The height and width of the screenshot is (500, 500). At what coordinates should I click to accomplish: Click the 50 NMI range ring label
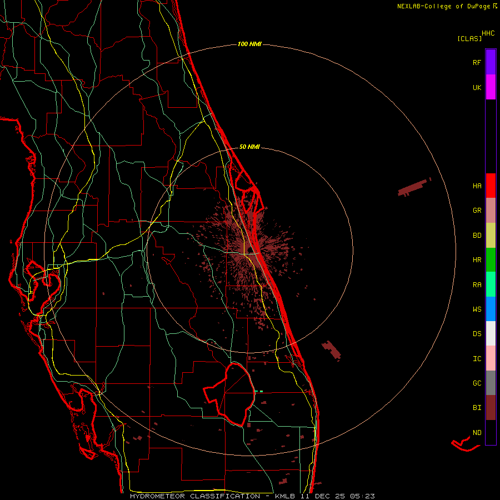[x=249, y=147]
